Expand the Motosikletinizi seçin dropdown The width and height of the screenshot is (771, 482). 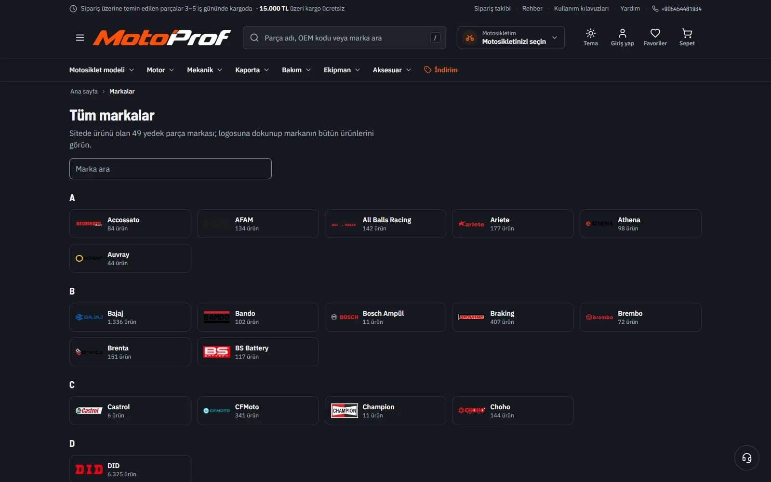tap(511, 38)
